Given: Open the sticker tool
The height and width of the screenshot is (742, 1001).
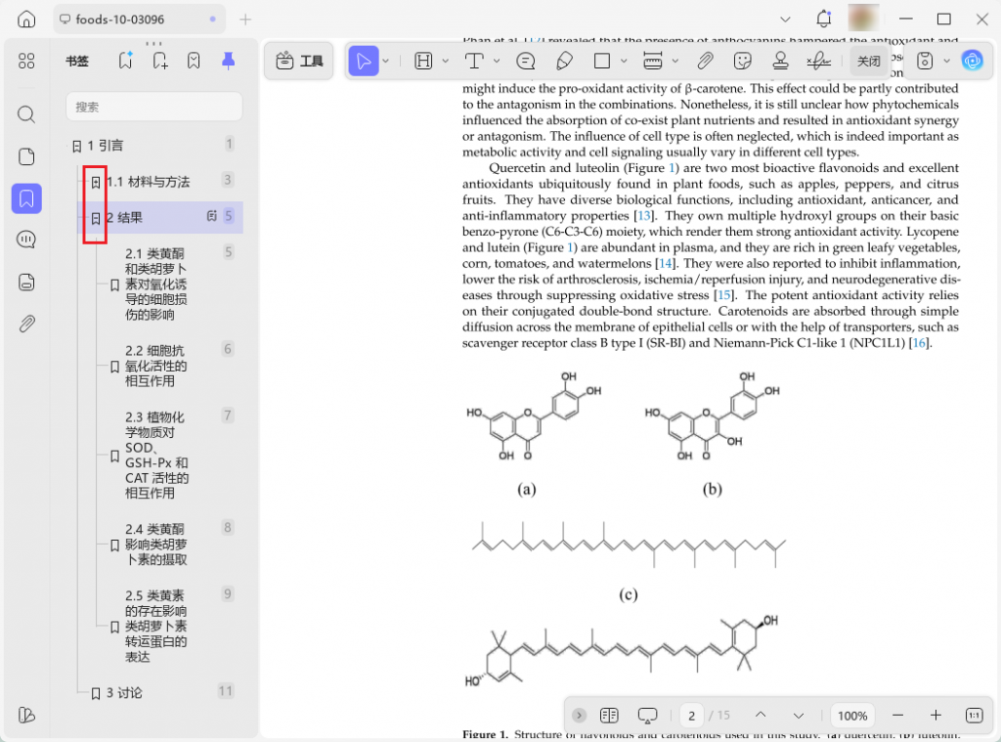Looking at the screenshot, I should pos(743,61).
